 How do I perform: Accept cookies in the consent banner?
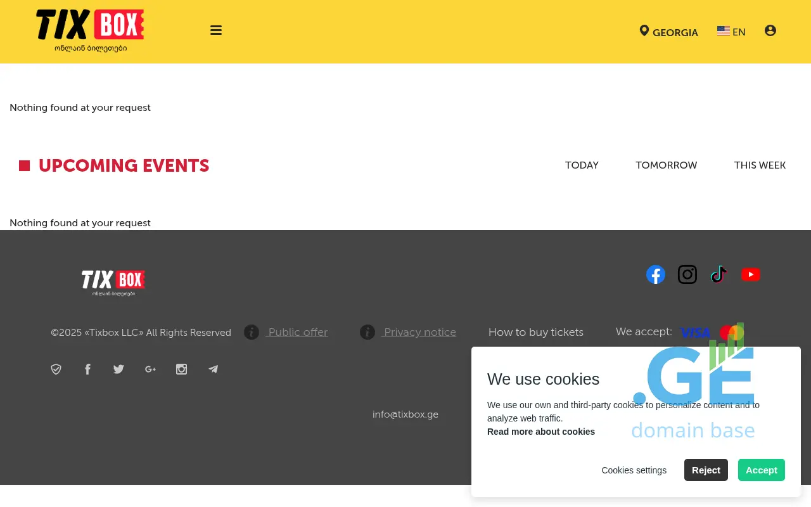(761, 470)
